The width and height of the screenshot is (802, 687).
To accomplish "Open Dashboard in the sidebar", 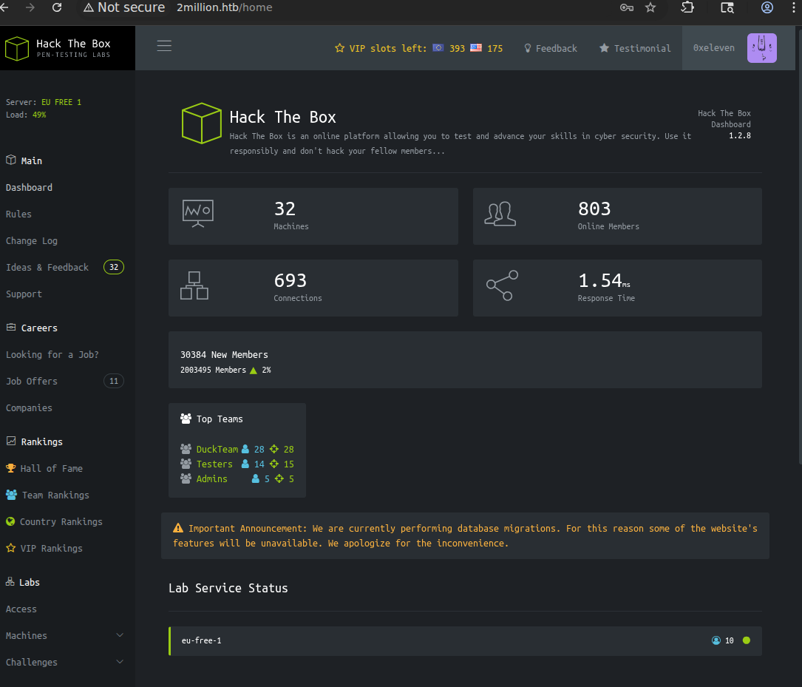I will click(x=29, y=187).
